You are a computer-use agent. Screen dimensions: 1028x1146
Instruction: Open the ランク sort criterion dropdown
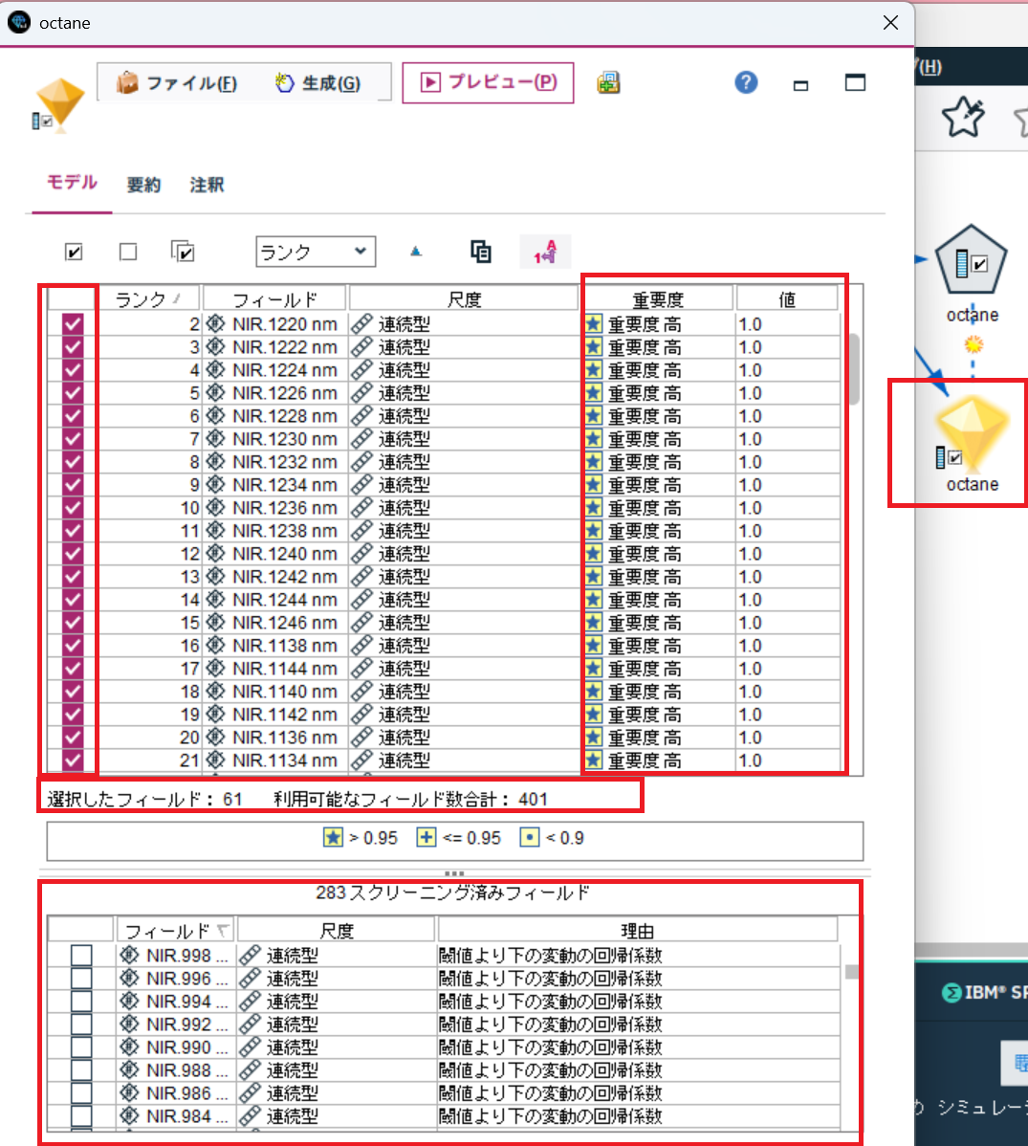tap(316, 252)
